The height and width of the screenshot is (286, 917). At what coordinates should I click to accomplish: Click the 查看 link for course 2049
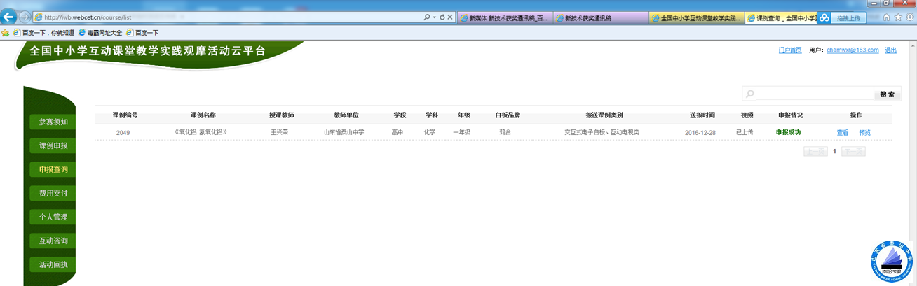tap(842, 133)
